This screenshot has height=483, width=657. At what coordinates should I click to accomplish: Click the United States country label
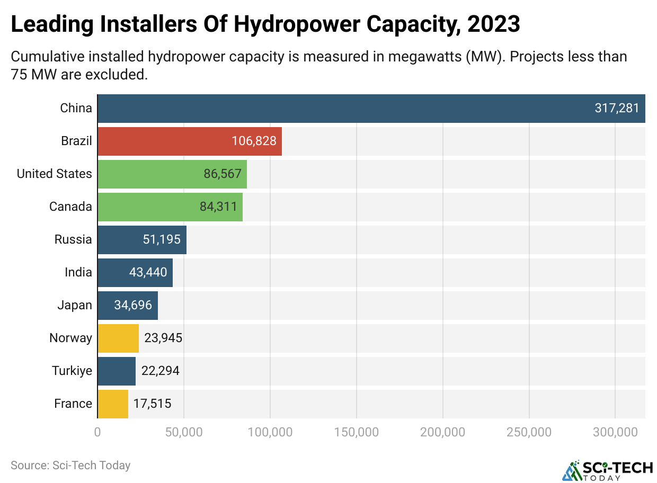click(x=54, y=174)
